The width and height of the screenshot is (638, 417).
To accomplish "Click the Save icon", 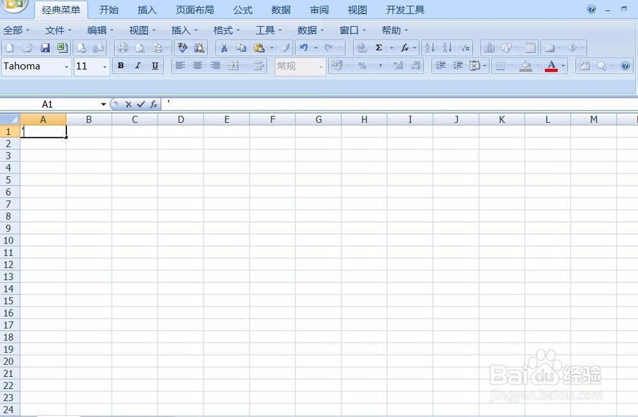I will point(45,47).
